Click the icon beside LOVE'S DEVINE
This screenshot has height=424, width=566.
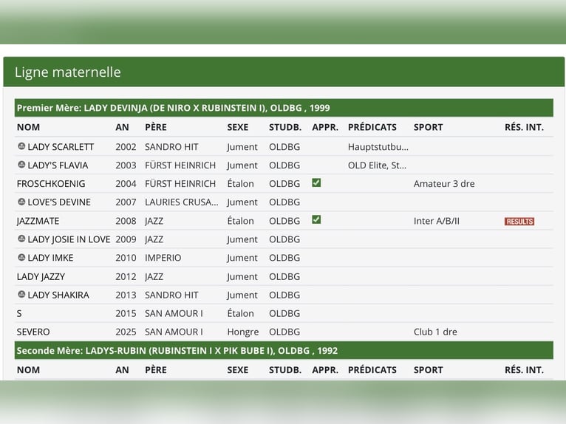[x=21, y=202]
